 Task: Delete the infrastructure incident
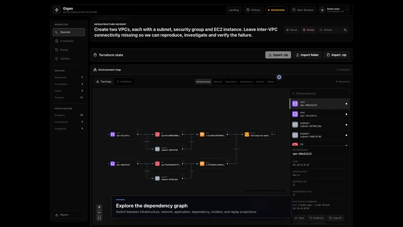coord(308,30)
